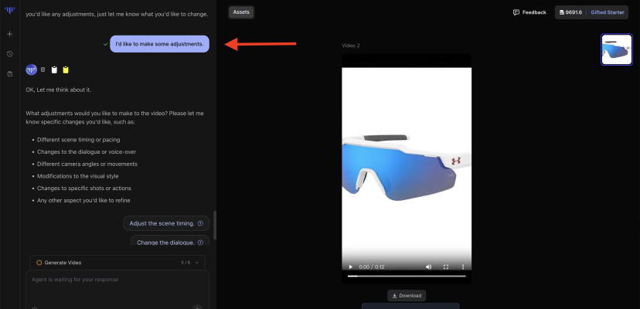The image size is (640, 309).
Task: Click the app logo in the sidebar
Action: coord(9,11)
